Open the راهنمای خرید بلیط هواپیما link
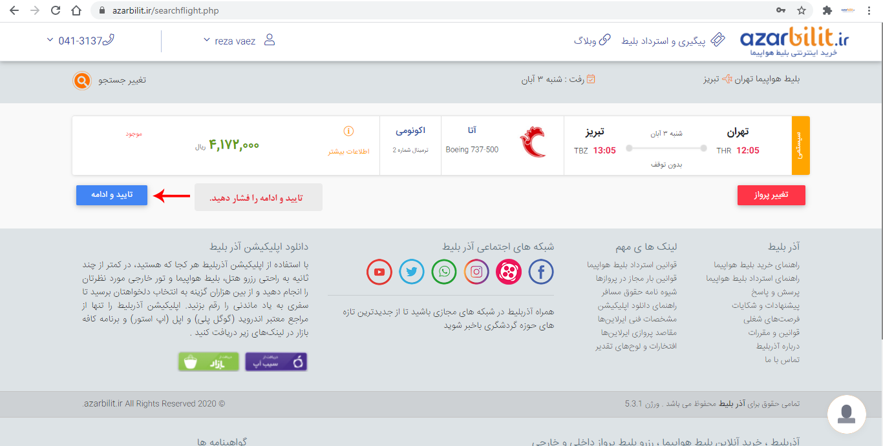This screenshot has height=446, width=883. 756,265
